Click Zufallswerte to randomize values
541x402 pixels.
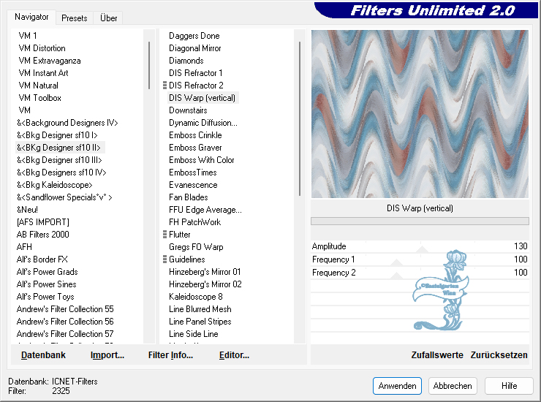(436, 355)
